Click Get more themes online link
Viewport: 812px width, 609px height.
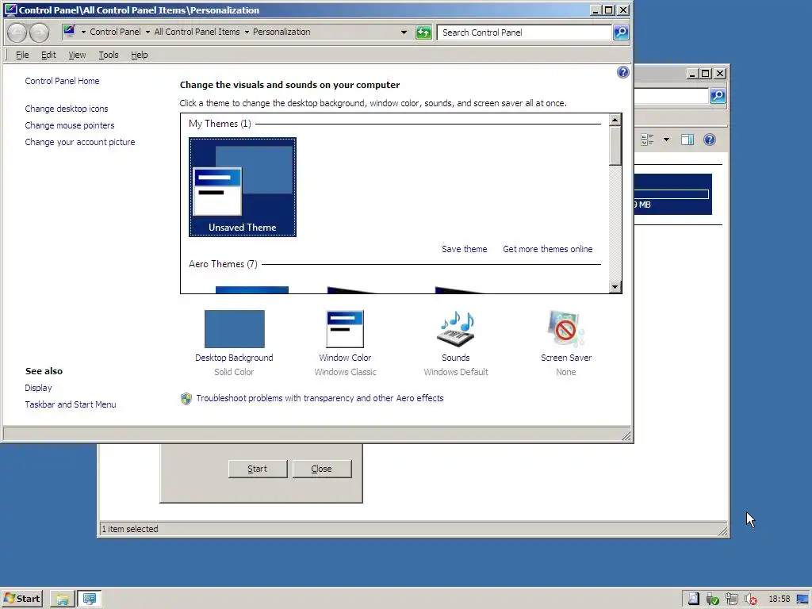547,249
